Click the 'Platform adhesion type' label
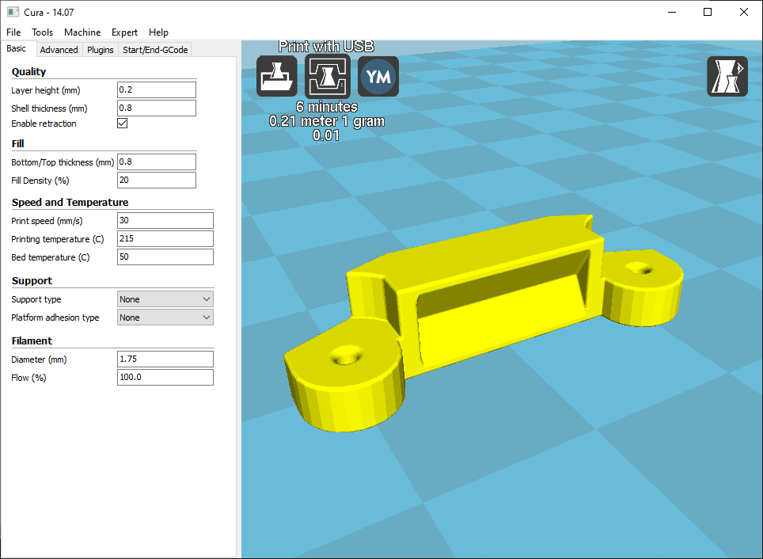Viewport: 763px width, 559px height. [x=55, y=318]
